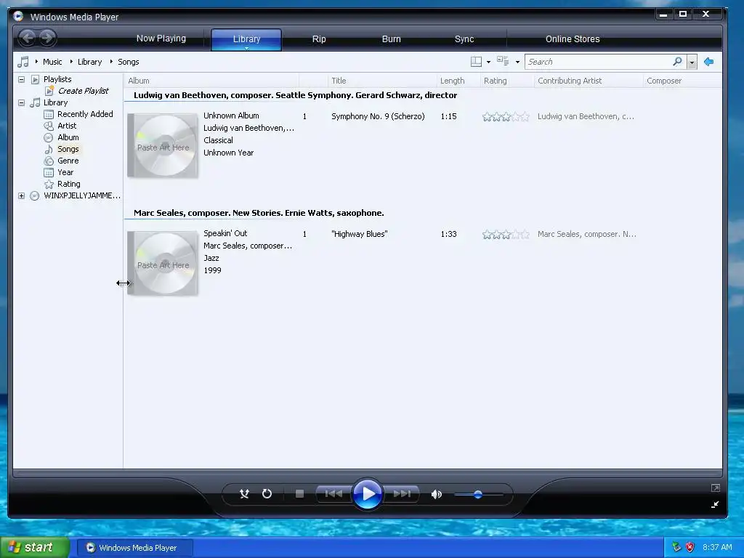Viewport: 744px width, 558px height.
Task: Sort by the Album column header
Action: click(211, 81)
